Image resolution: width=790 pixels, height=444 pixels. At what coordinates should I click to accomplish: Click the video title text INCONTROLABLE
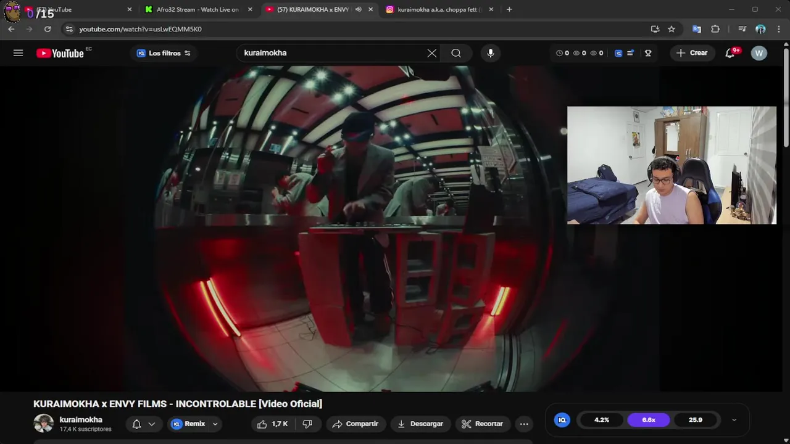pyautogui.click(x=215, y=404)
